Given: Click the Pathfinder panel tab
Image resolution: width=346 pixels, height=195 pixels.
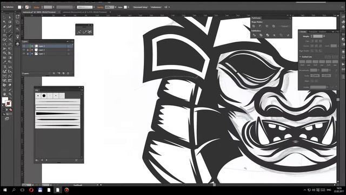Looking at the screenshot, I should 256,18.
